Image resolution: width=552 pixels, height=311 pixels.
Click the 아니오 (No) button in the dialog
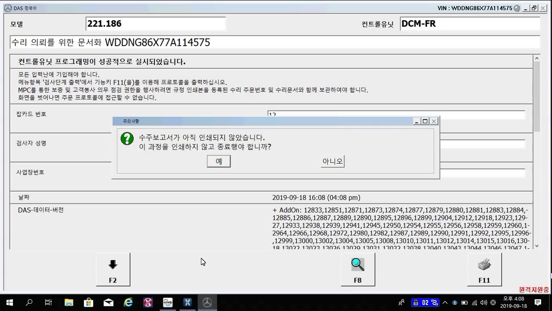point(332,161)
